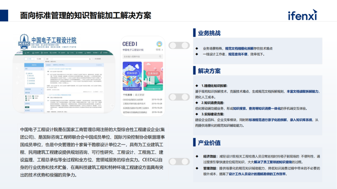Collapse the 目录 section chevron

click(x=42, y=69)
